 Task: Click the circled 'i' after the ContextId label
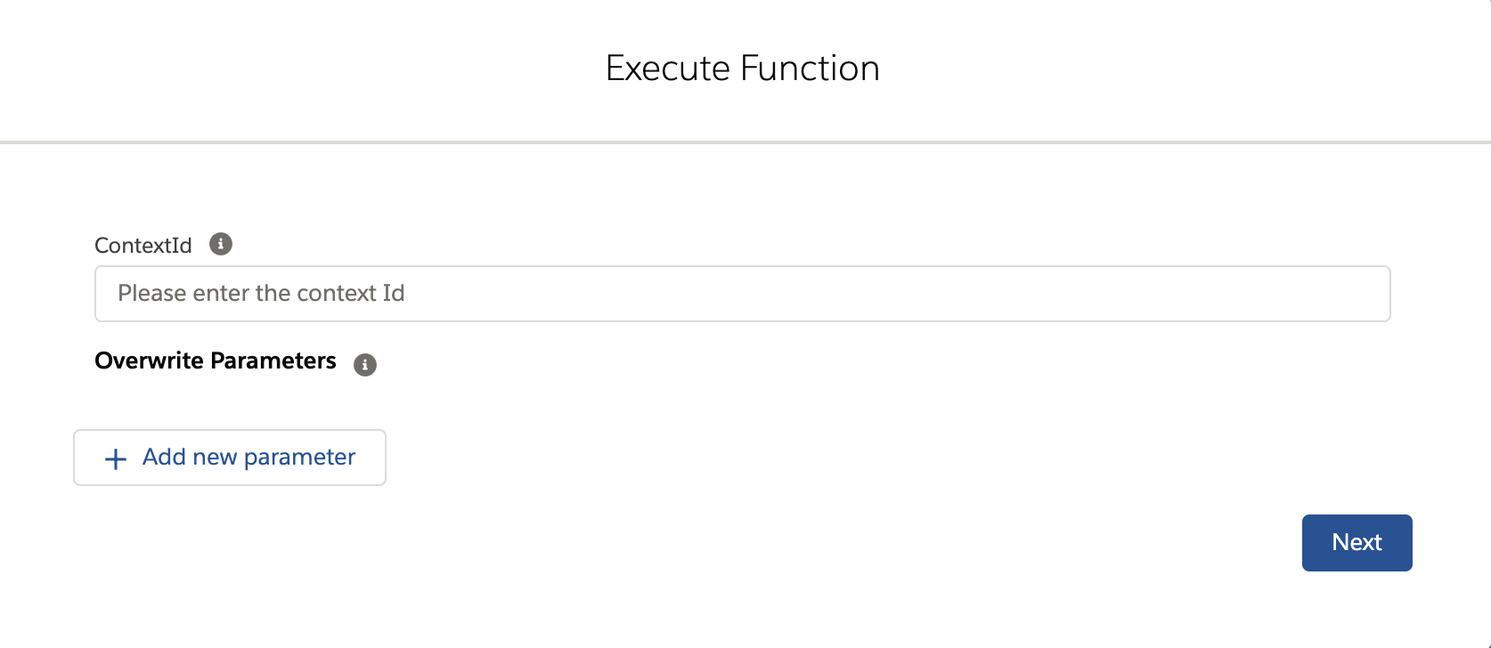click(221, 244)
